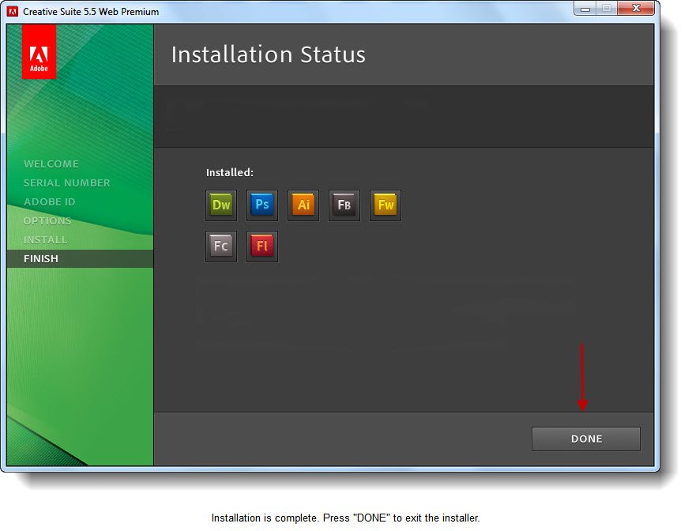Select the Fireworks (Fw) icon

point(385,205)
